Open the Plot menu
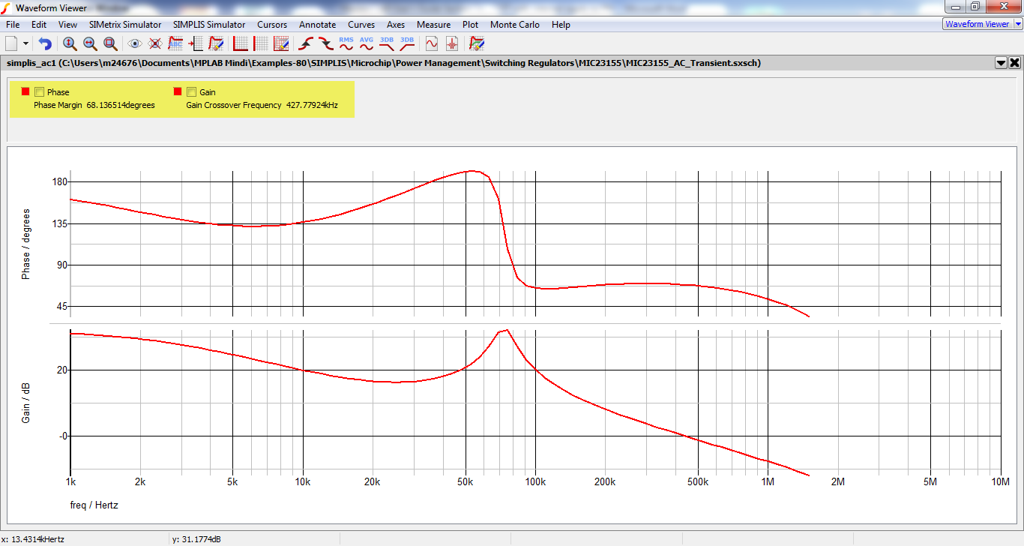The image size is (1024, 546). point(471,25)
